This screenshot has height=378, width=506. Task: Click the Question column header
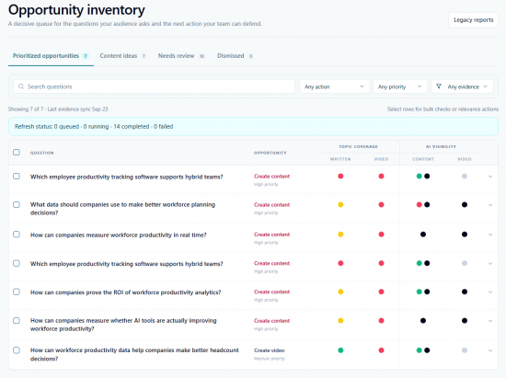pos(42,153)
